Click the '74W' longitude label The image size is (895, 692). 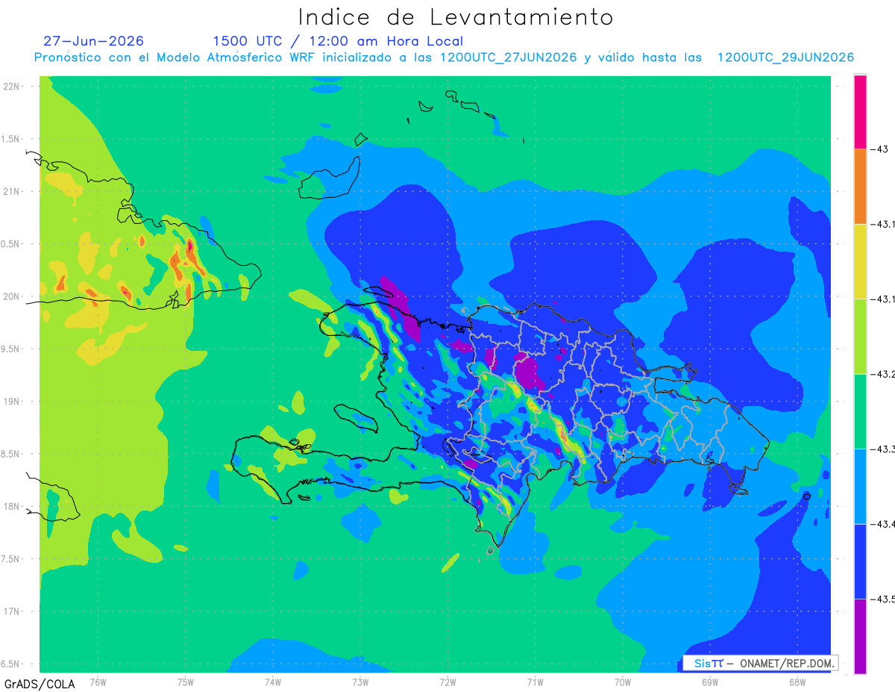pos(272,682)
